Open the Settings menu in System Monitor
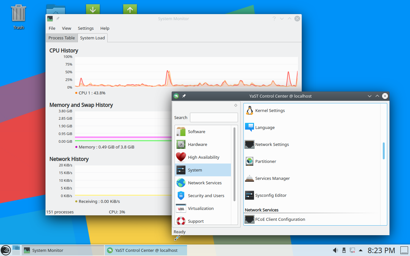 86,28
